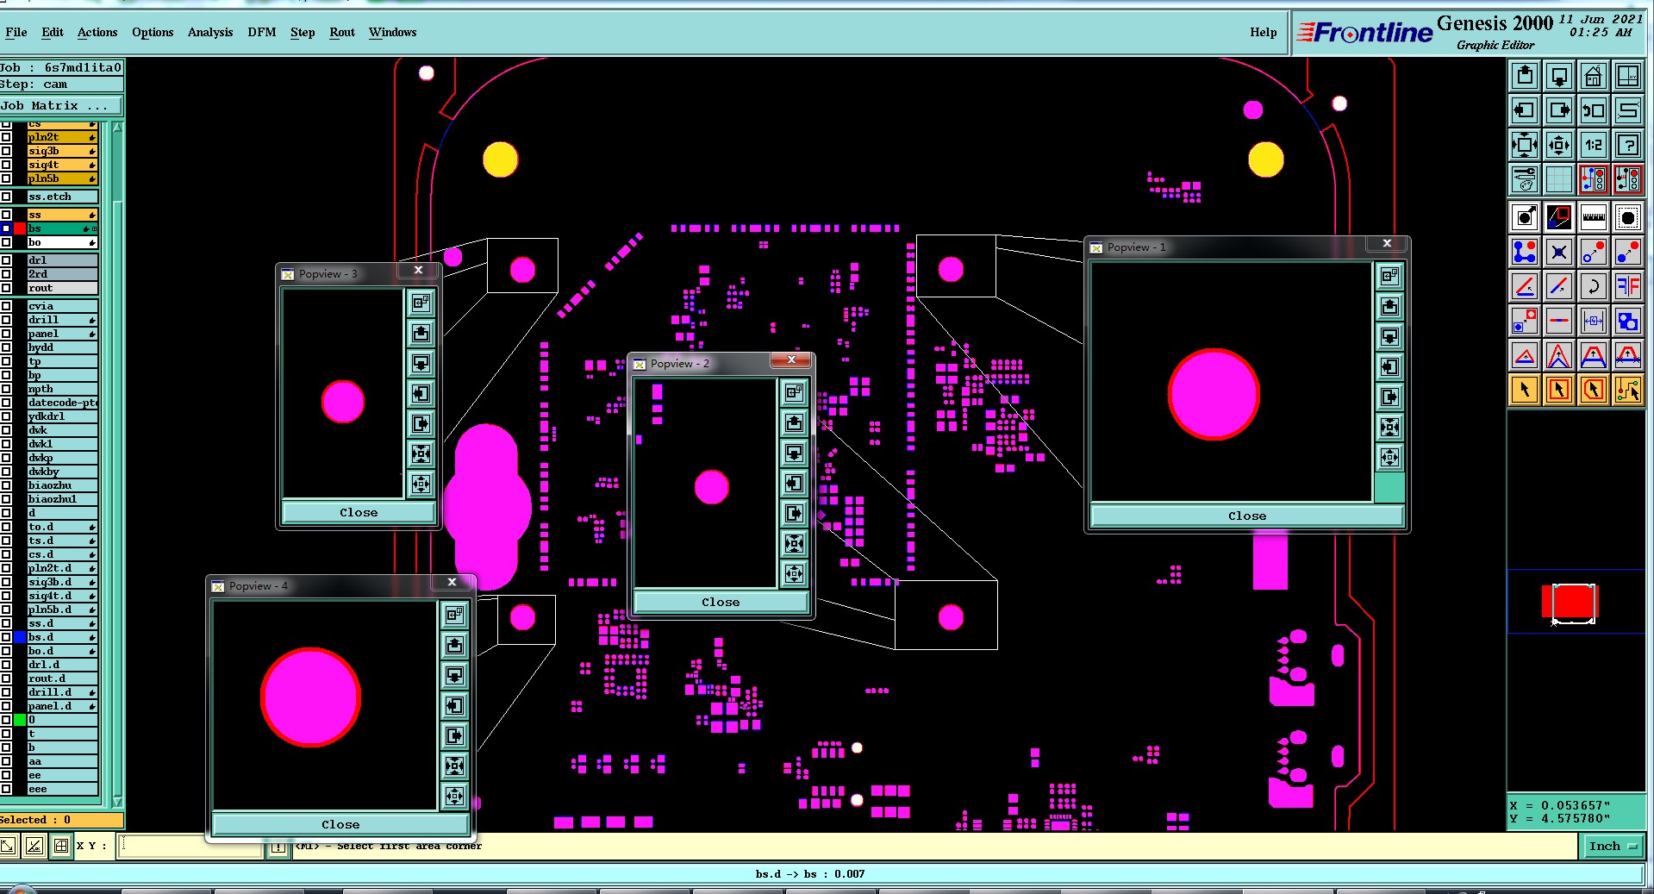Select the ss.d layer row
The height and width of the screenshot is (894, 1654).
(62, 623)
